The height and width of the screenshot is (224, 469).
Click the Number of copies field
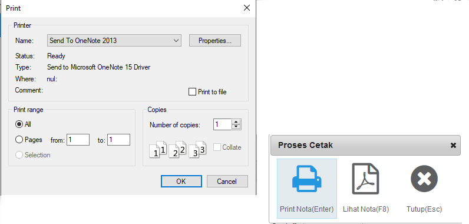tap(222, 124)
